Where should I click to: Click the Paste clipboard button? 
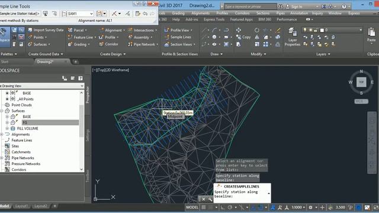[x=371, y=35]
